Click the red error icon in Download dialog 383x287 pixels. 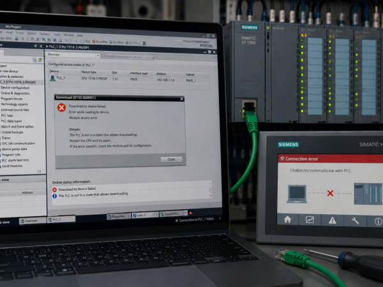(x=61, y=107)
